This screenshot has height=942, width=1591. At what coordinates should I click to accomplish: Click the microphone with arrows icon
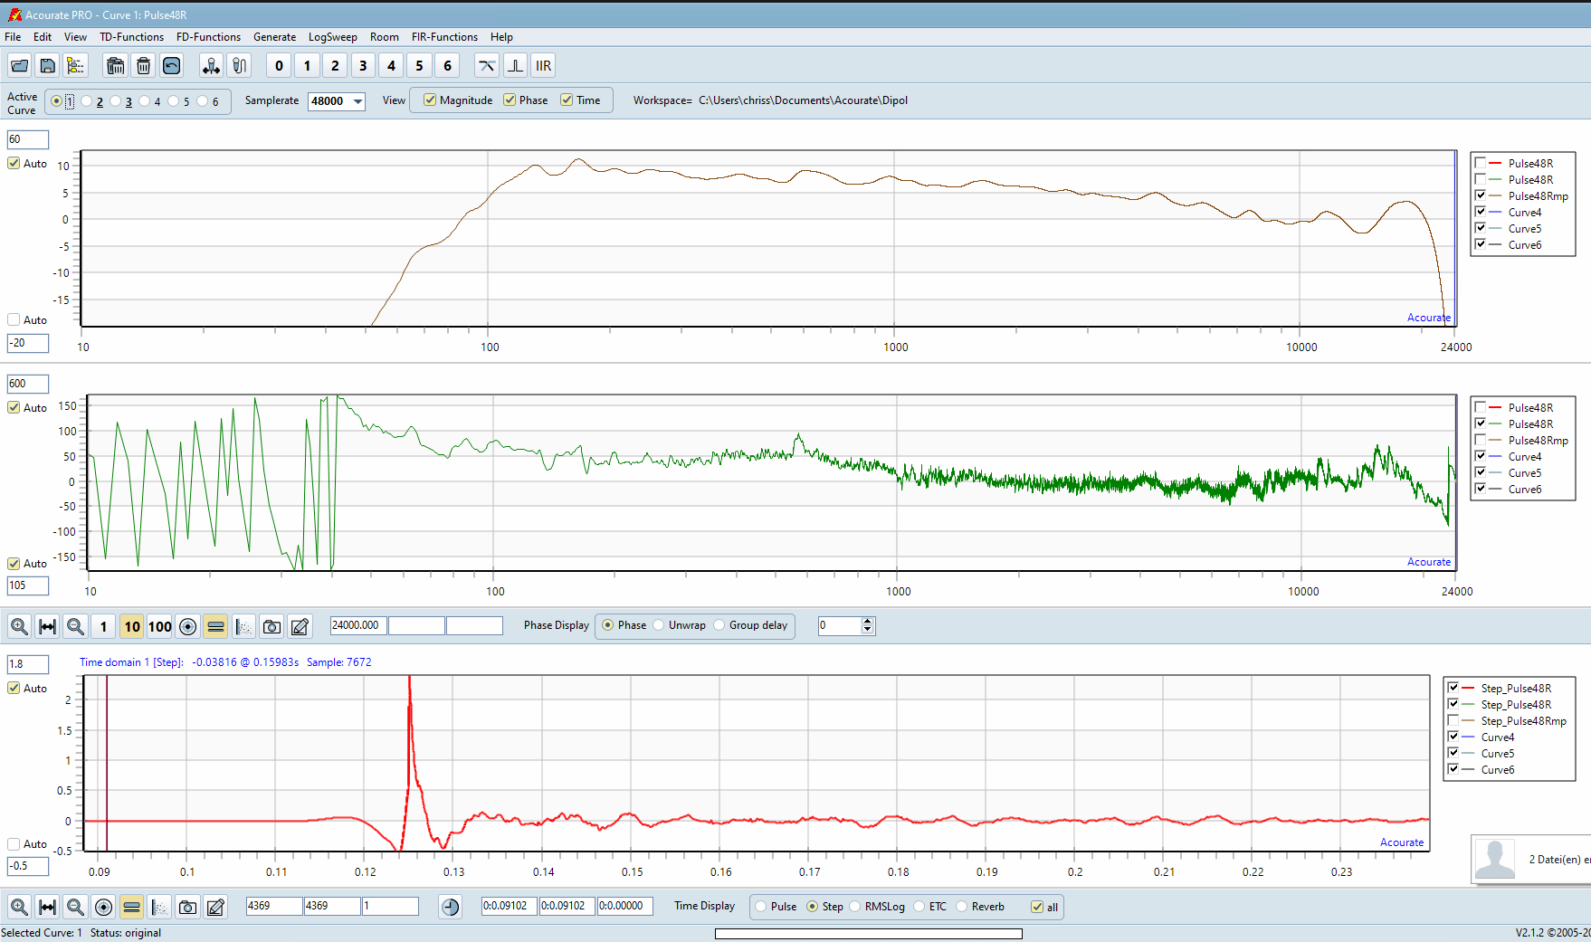pos(211,65)
